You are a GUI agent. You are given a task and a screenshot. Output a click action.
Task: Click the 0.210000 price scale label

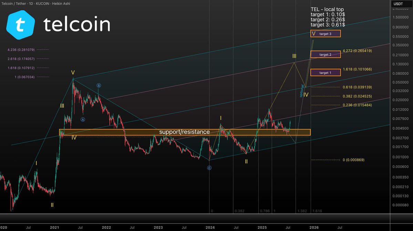pos(400,55)
